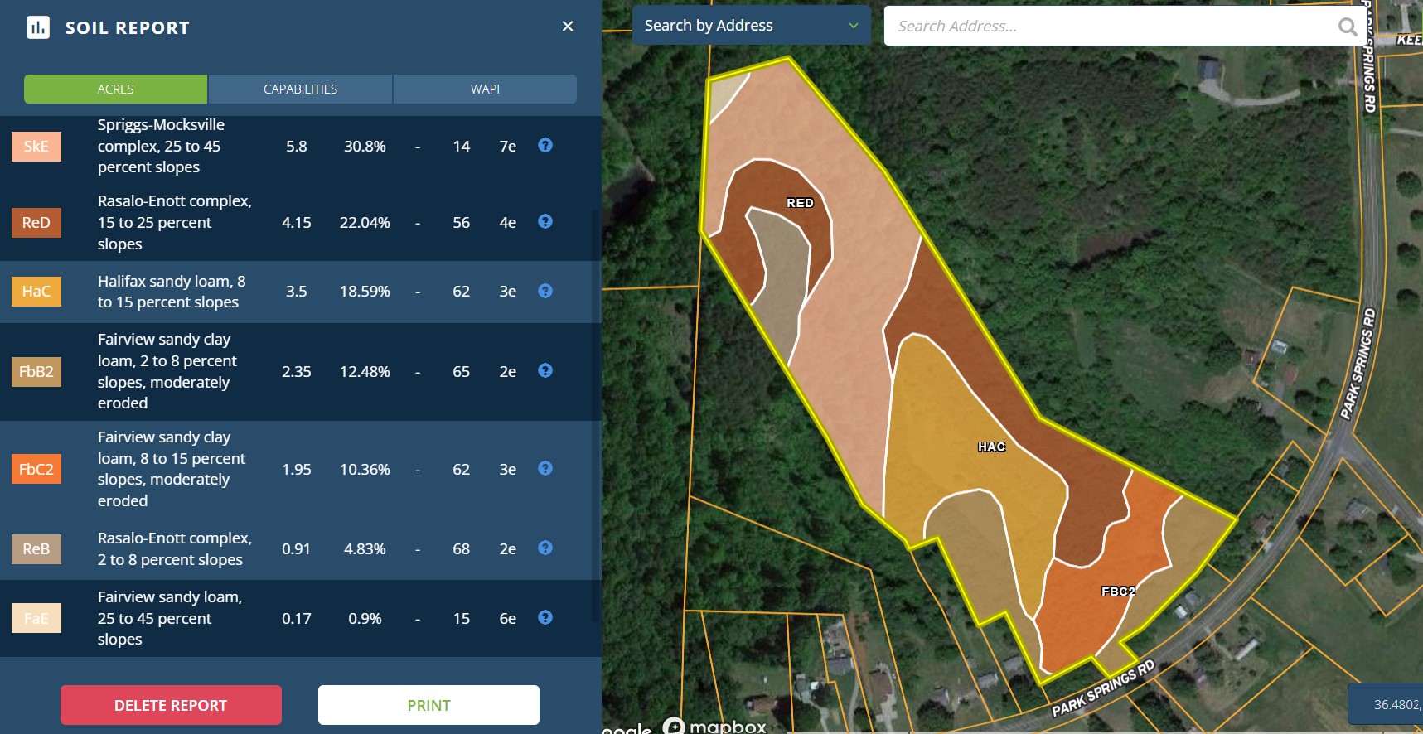This screenshot has width=1423, height=734.
Task: Click the search magnifier icon
Action: (1348, 27)
